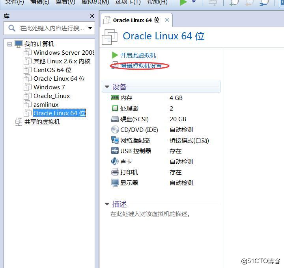Select CentOS 64 位 virtual machine
The width and height of the screenshot is (284, 268).
(52, 70)
